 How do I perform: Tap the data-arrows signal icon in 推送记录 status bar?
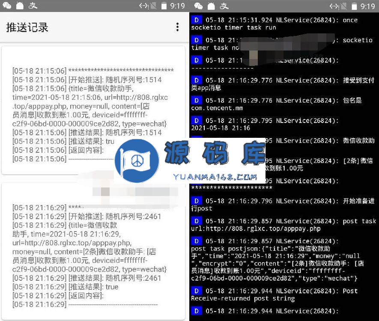(x=143, y=6)
